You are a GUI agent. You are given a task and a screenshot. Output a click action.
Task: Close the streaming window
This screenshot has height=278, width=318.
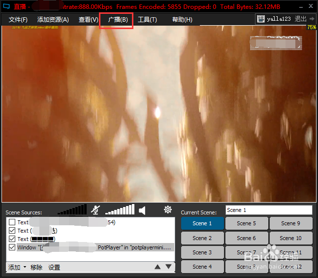tap(311, 6)
